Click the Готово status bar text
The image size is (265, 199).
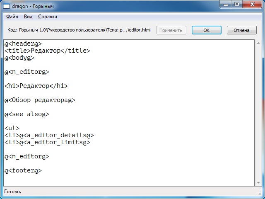tap(13, 192)
